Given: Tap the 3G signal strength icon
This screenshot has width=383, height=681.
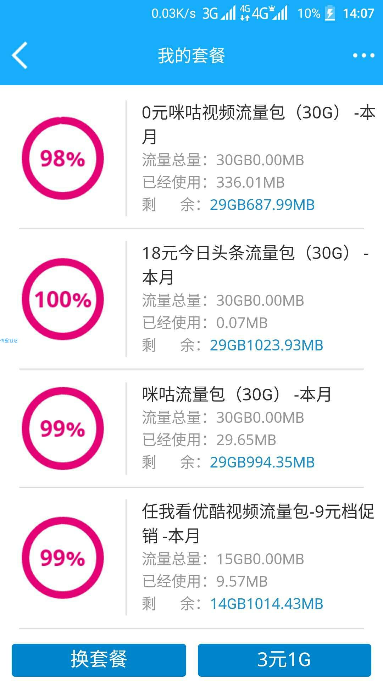Looking at the screenshot, I should coord(219,13).
